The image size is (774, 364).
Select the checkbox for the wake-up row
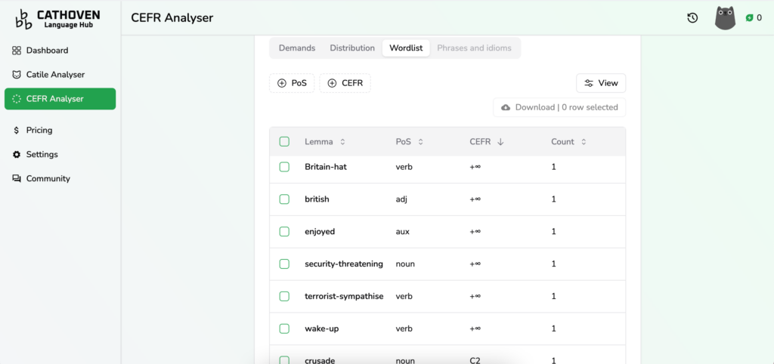(284, 329)
